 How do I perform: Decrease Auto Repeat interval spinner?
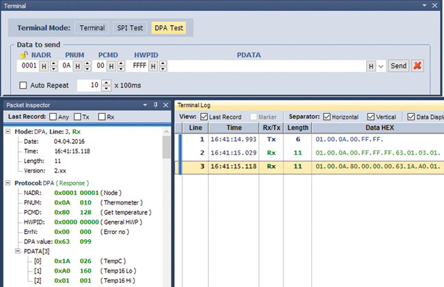pyautogui.click(x=106, y=89)
